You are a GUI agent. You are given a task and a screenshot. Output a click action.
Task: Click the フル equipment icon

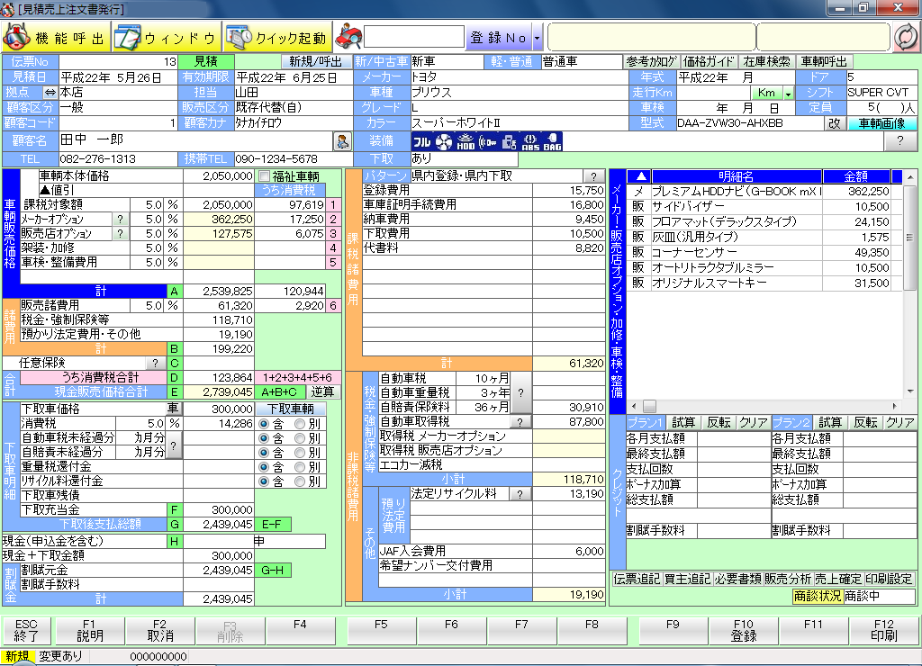[x=421, y=141]
